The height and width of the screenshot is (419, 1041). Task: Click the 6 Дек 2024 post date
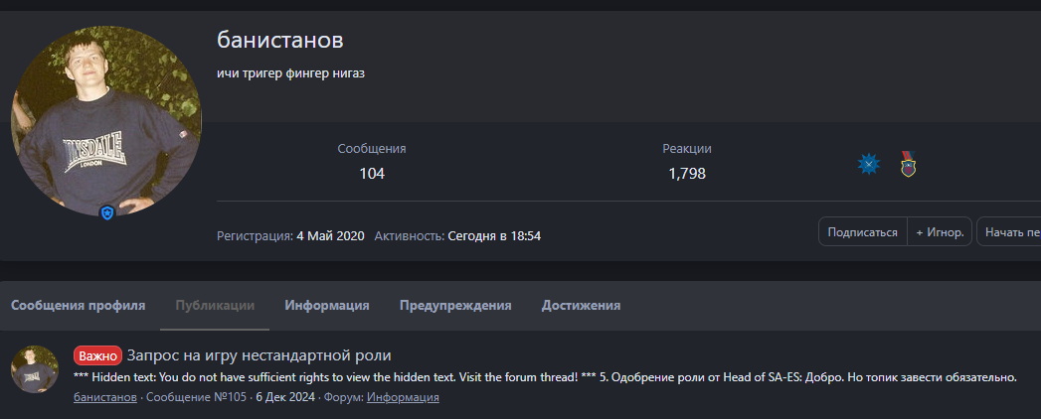coord(284,397)
